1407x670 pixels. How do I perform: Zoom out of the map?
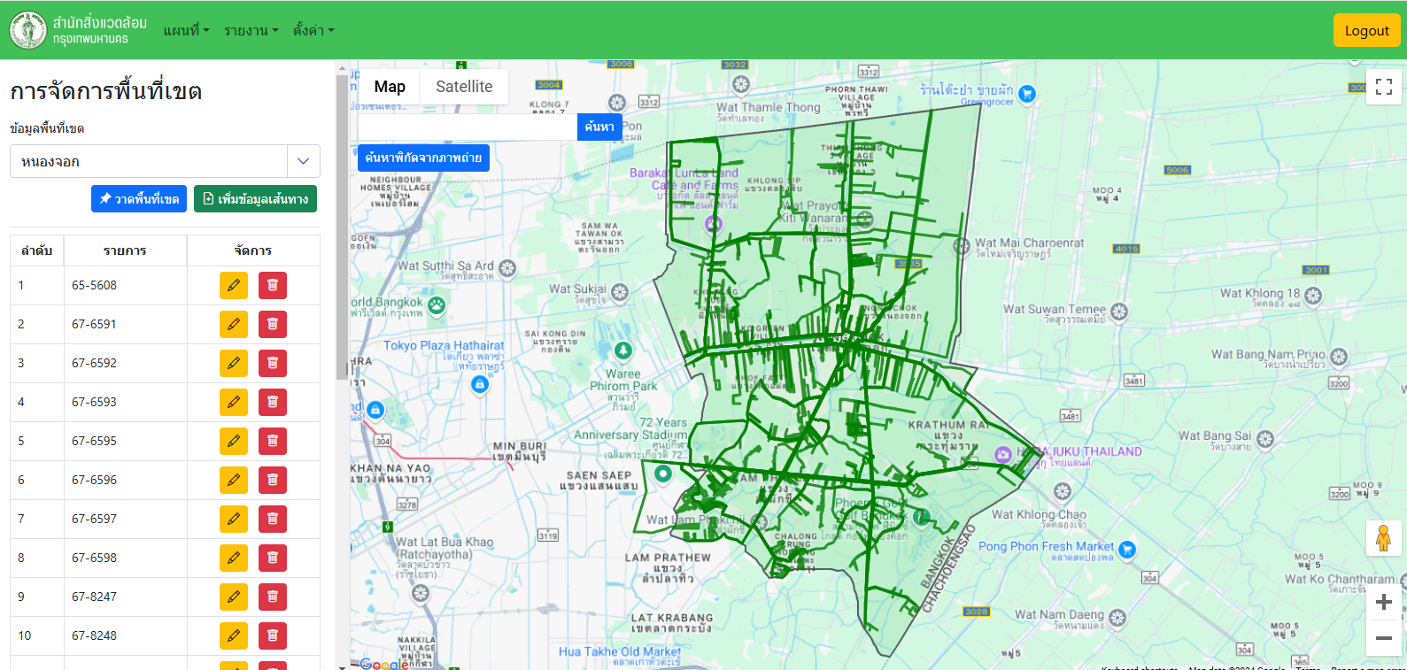(1383, 638)
